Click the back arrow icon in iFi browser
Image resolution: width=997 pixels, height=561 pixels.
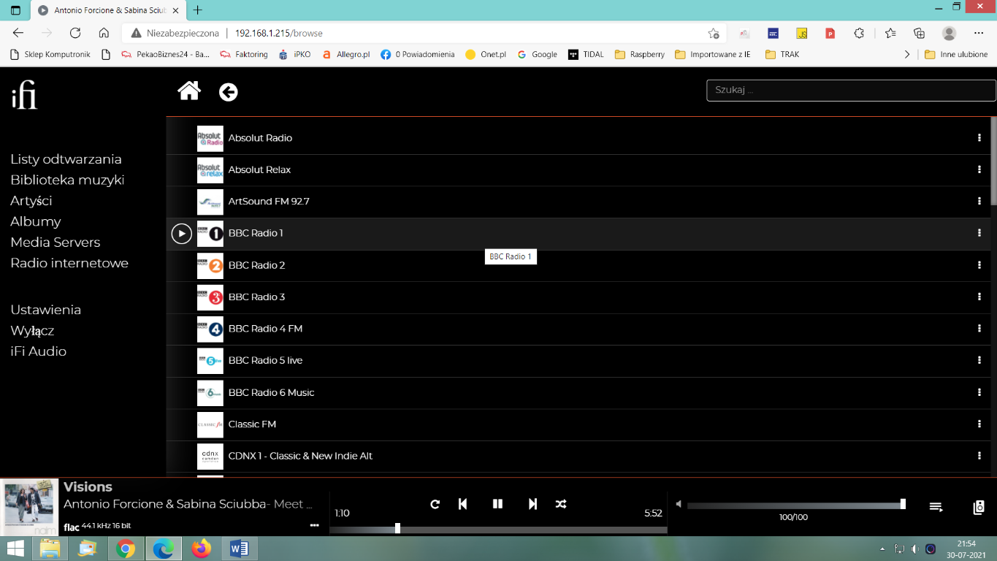(x=229, y=92)
